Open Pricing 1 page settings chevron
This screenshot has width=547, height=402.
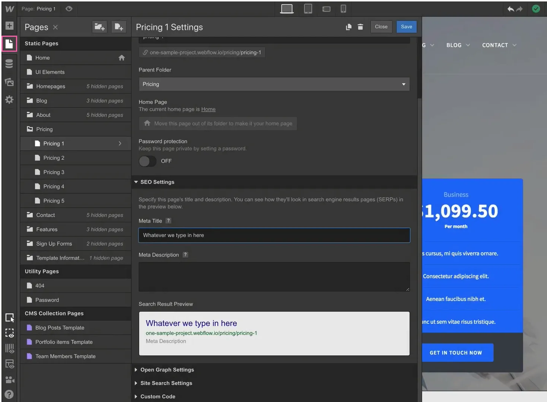click(120, 144)
